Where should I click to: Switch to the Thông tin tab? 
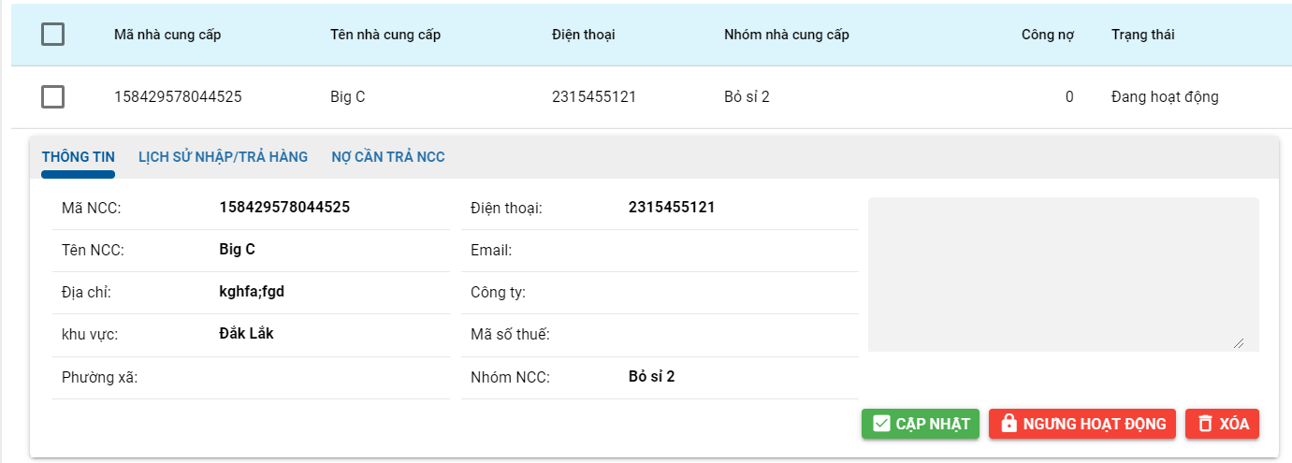point(79,157)
